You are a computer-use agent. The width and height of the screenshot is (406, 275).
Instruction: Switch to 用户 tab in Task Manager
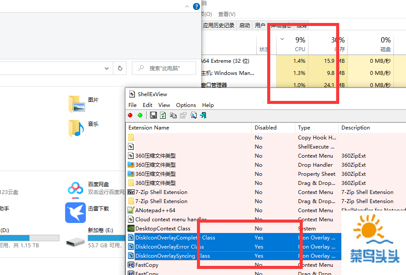coord(260,25)
